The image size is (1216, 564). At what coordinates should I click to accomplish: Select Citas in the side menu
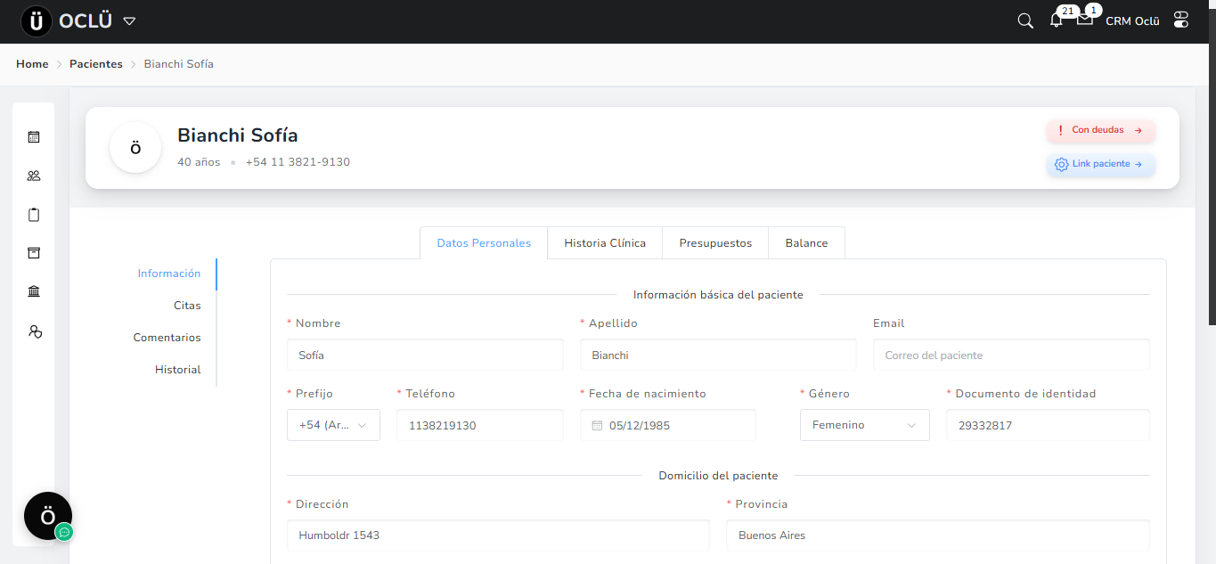(x=187, y=306)
